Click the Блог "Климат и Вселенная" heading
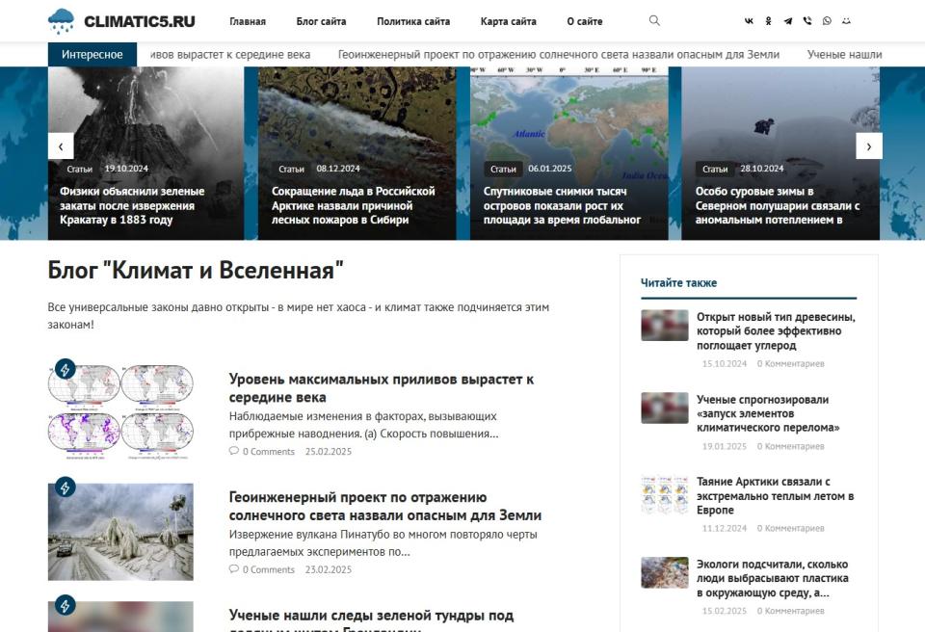 196,271
